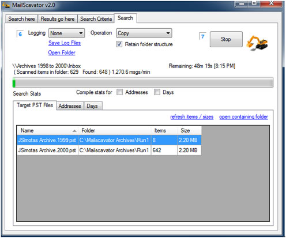
Task: Close the MailScavator window
Action: pos(272,3)
